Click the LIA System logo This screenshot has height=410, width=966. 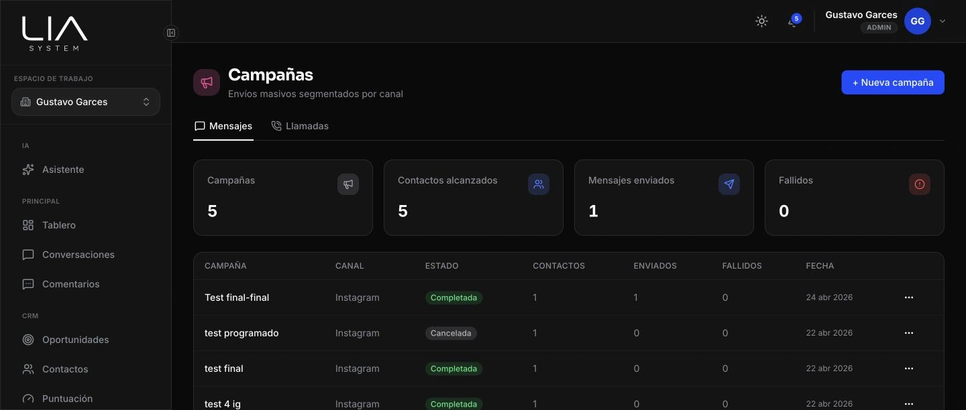54,33
